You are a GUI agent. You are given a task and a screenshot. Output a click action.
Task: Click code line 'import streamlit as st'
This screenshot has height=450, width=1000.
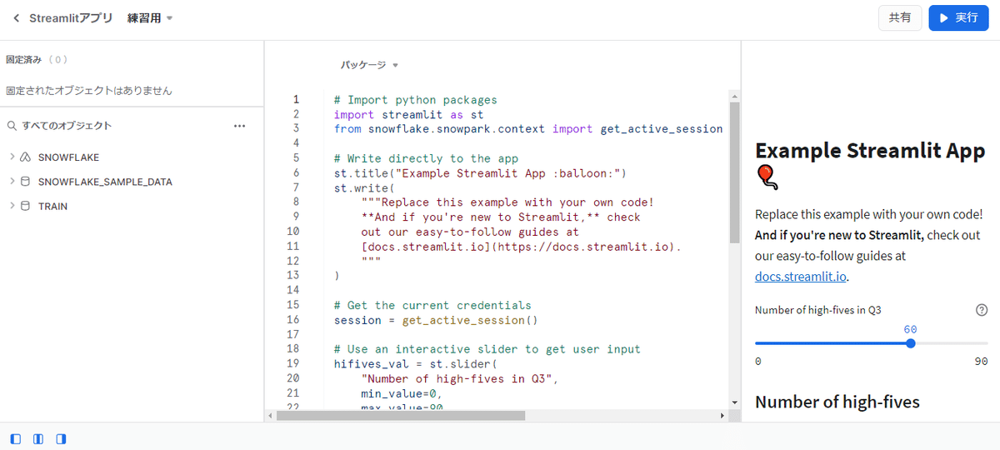[x=408, y=115]
